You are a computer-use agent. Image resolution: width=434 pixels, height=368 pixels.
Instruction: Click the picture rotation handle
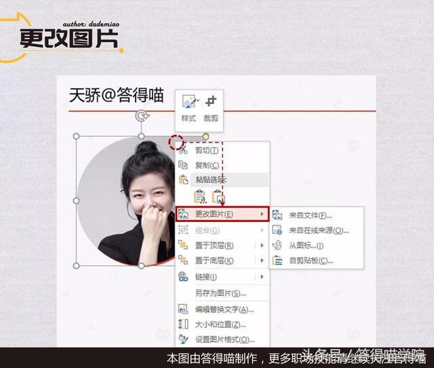[142, 116]
